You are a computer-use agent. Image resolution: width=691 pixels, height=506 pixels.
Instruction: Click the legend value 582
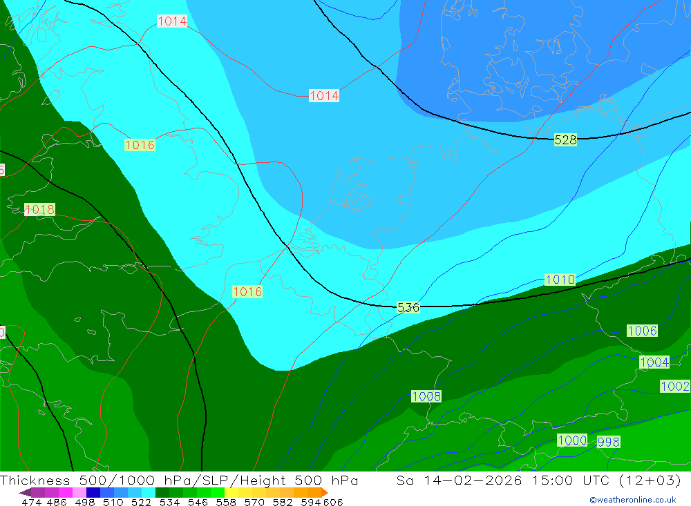coord(282,502)
